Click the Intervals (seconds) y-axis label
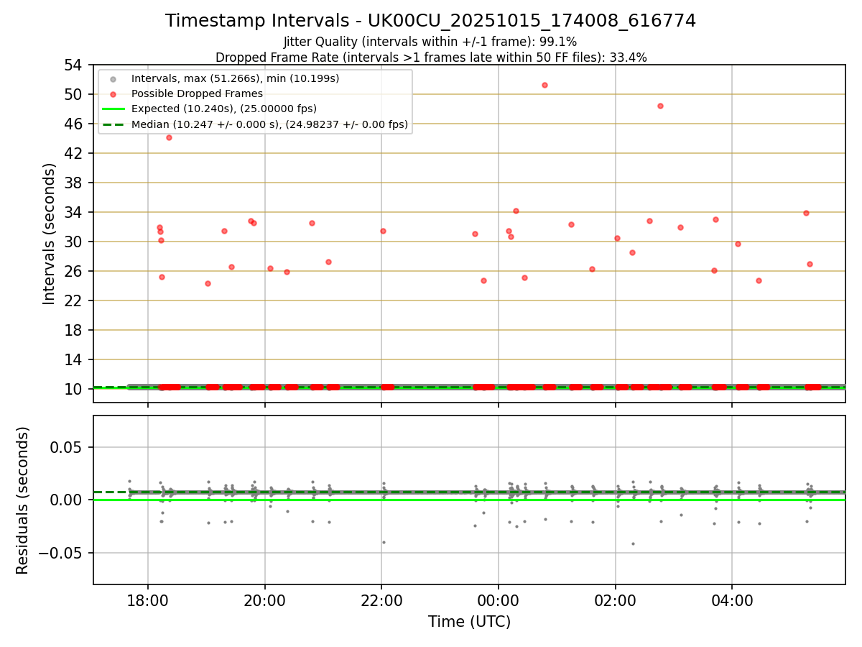Image resolution: width=862 pixels, height=647 pixels. (x=49, y=234)
